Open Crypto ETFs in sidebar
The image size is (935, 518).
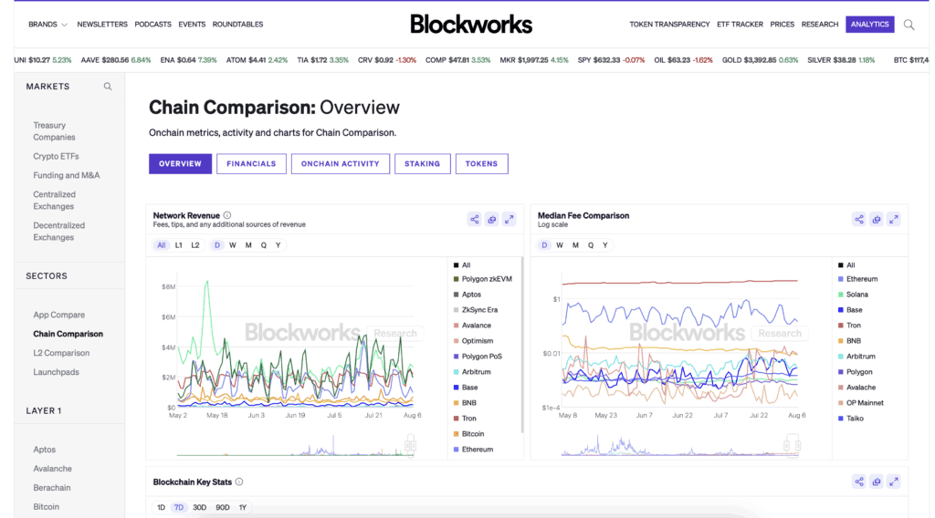(x=56, y=156)
